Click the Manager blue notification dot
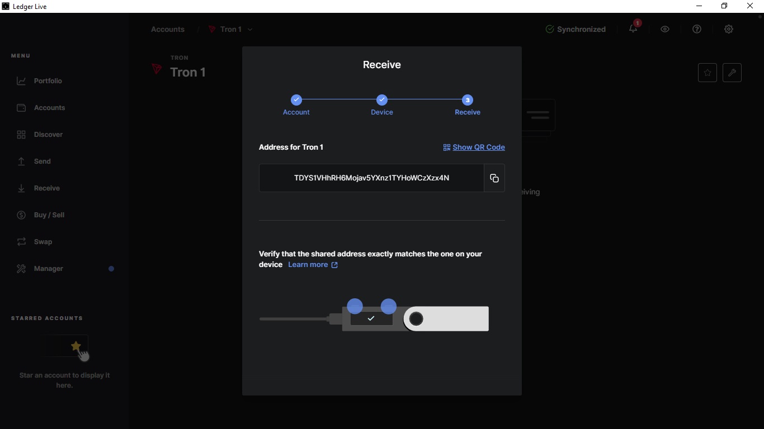Screen dimensions: 764x429 point(111,269)
